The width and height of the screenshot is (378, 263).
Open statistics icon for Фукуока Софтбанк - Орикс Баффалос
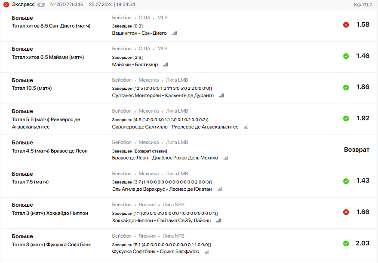207,252
